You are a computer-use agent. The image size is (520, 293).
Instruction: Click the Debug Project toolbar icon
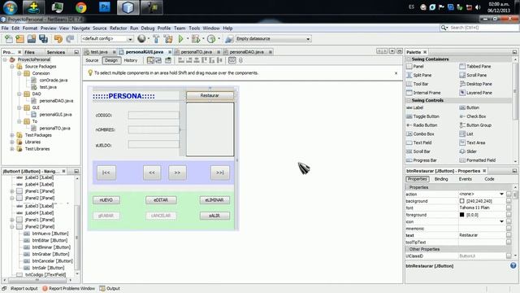click(196, 39)
